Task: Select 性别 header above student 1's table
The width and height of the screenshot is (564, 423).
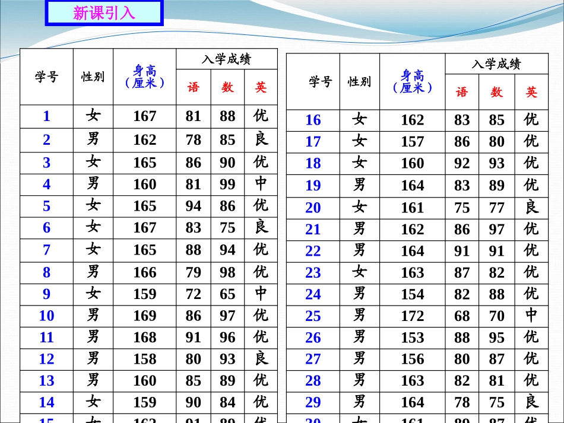Action: pyautogui.click(x=93, y=77)
